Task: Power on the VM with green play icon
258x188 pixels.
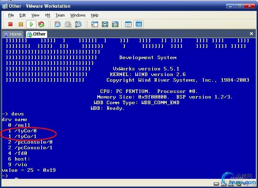Action: point(31,24)
